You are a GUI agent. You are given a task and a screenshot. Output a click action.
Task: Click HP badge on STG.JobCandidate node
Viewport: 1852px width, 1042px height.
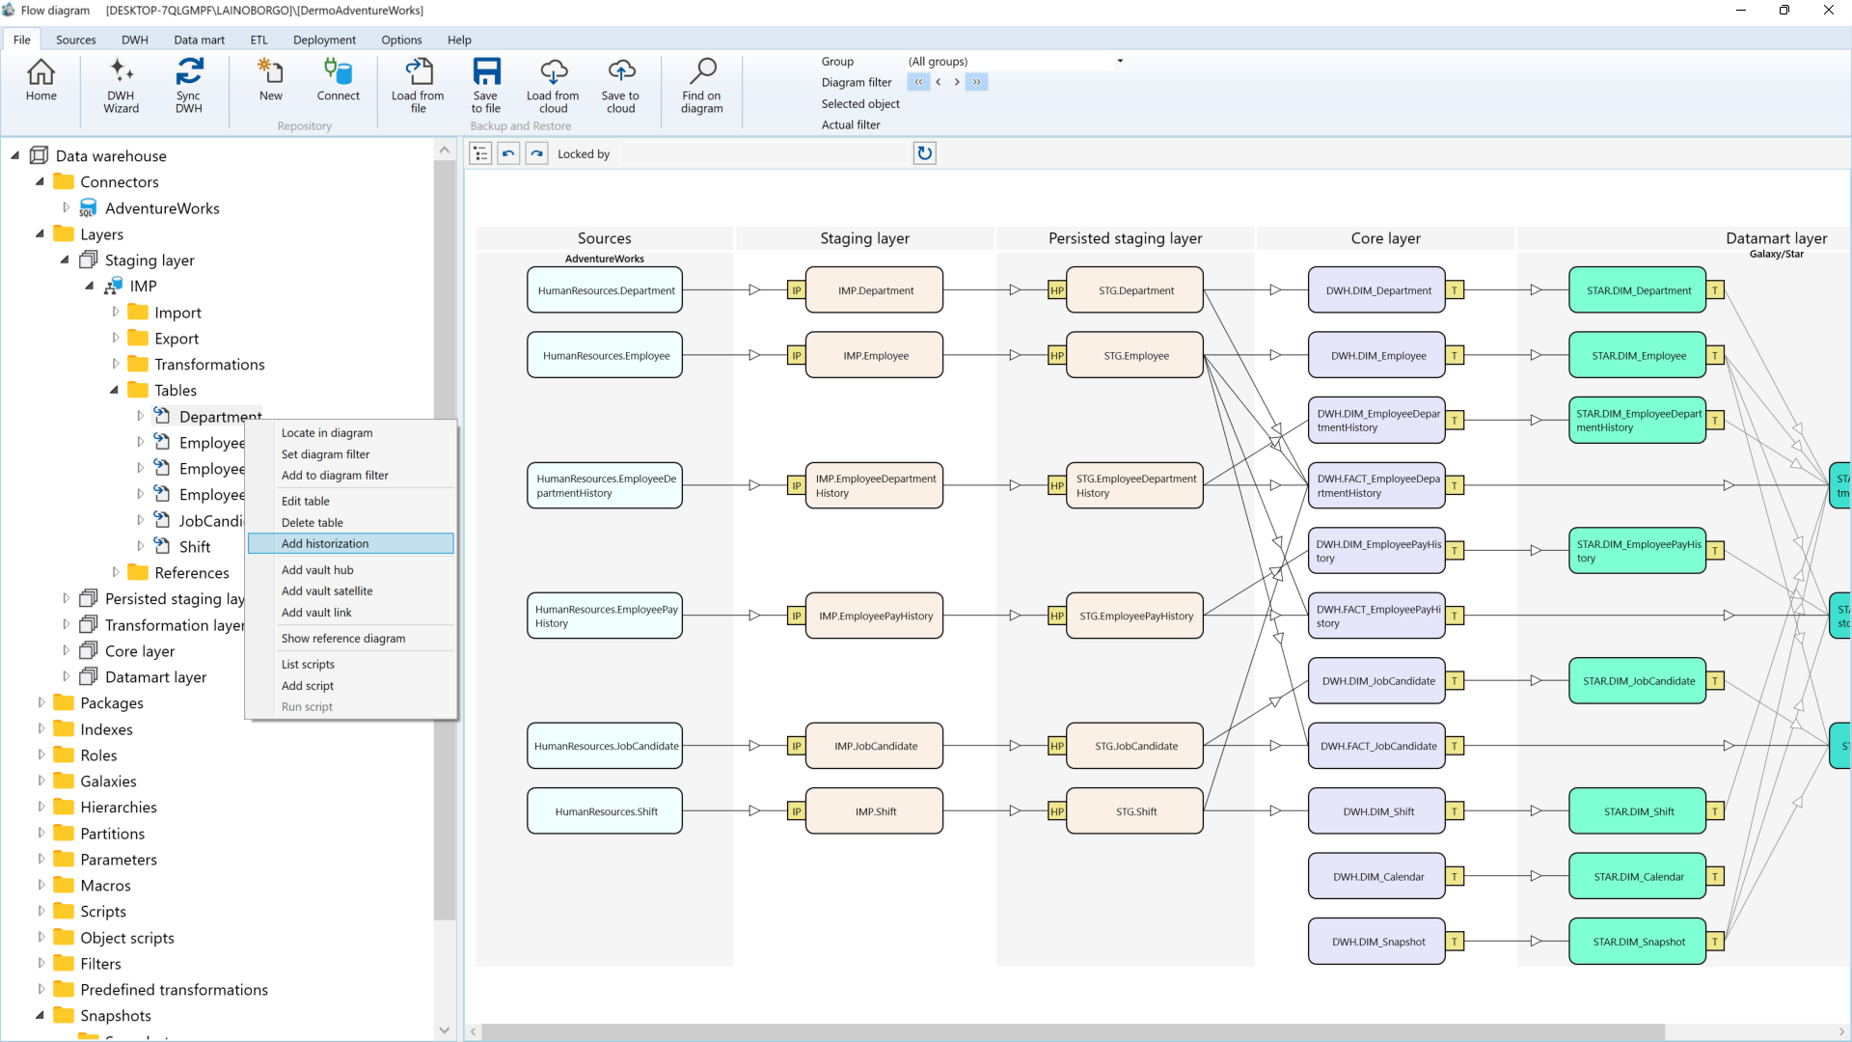click(1057, 746)
